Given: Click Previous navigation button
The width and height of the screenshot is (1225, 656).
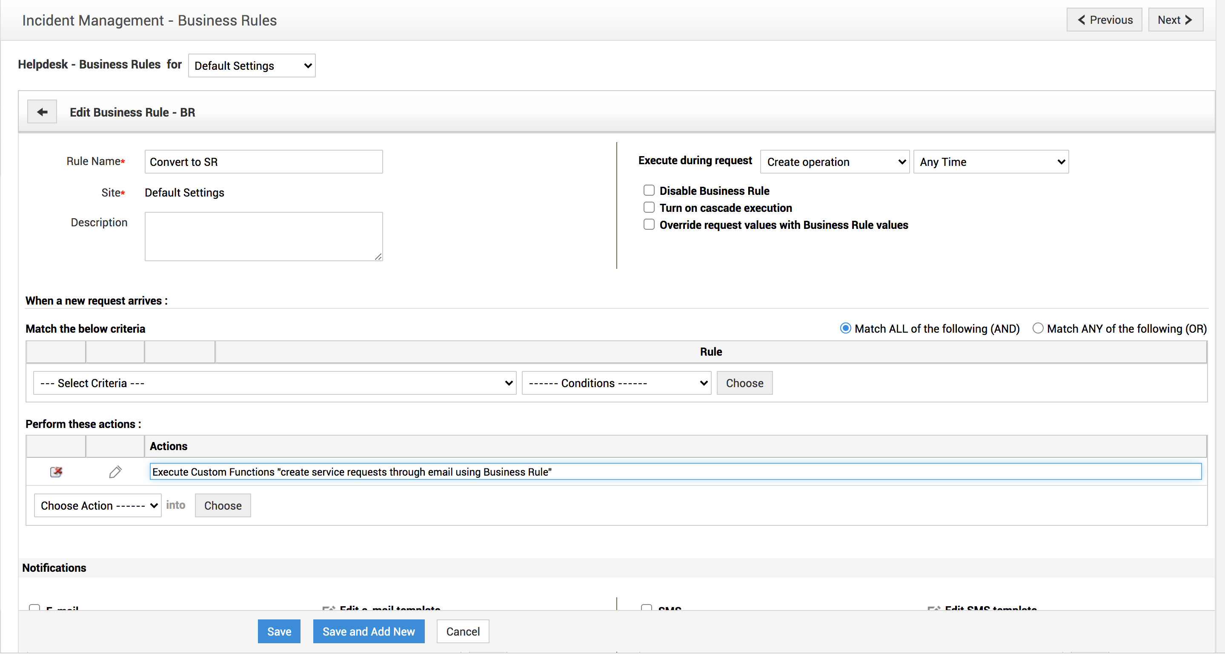Looking at the screenshot, I should click(1104, 20).
